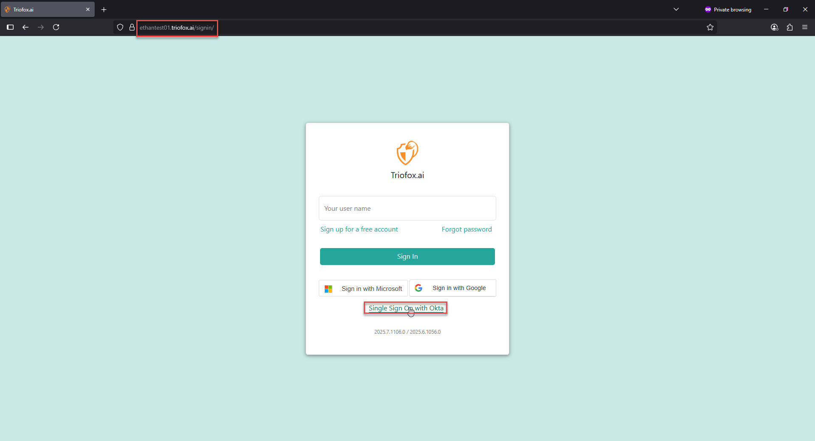Click Single Sign On with Okta

coord(406,308)
